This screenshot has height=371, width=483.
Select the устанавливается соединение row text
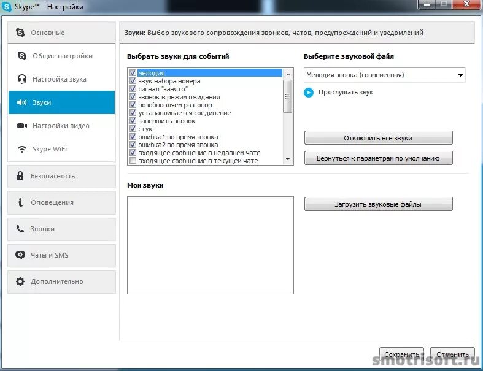coord(185,113)
